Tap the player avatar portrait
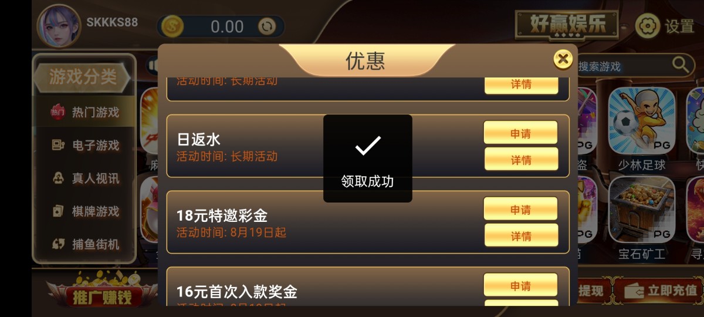704x317 pixels. (x=59, y=26)
